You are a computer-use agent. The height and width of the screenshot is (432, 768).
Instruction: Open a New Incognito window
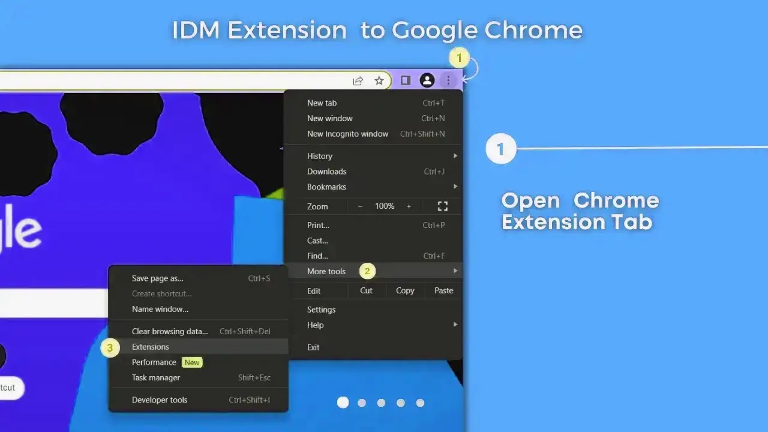point(373,134)
